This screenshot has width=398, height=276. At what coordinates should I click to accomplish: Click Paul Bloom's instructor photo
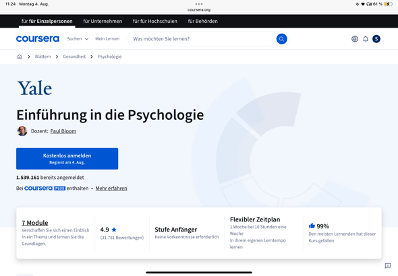(22, 131)
